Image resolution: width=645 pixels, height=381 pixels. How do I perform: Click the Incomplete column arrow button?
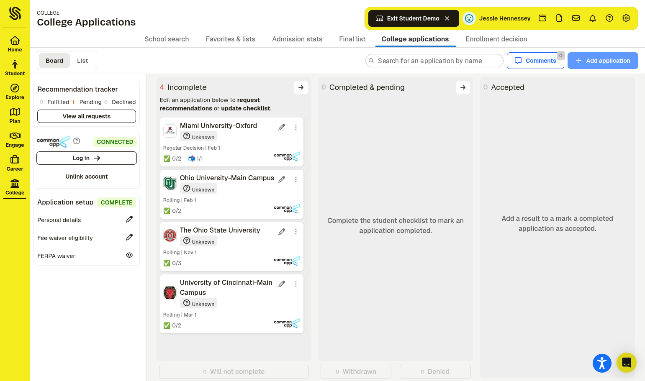point(301,87)
